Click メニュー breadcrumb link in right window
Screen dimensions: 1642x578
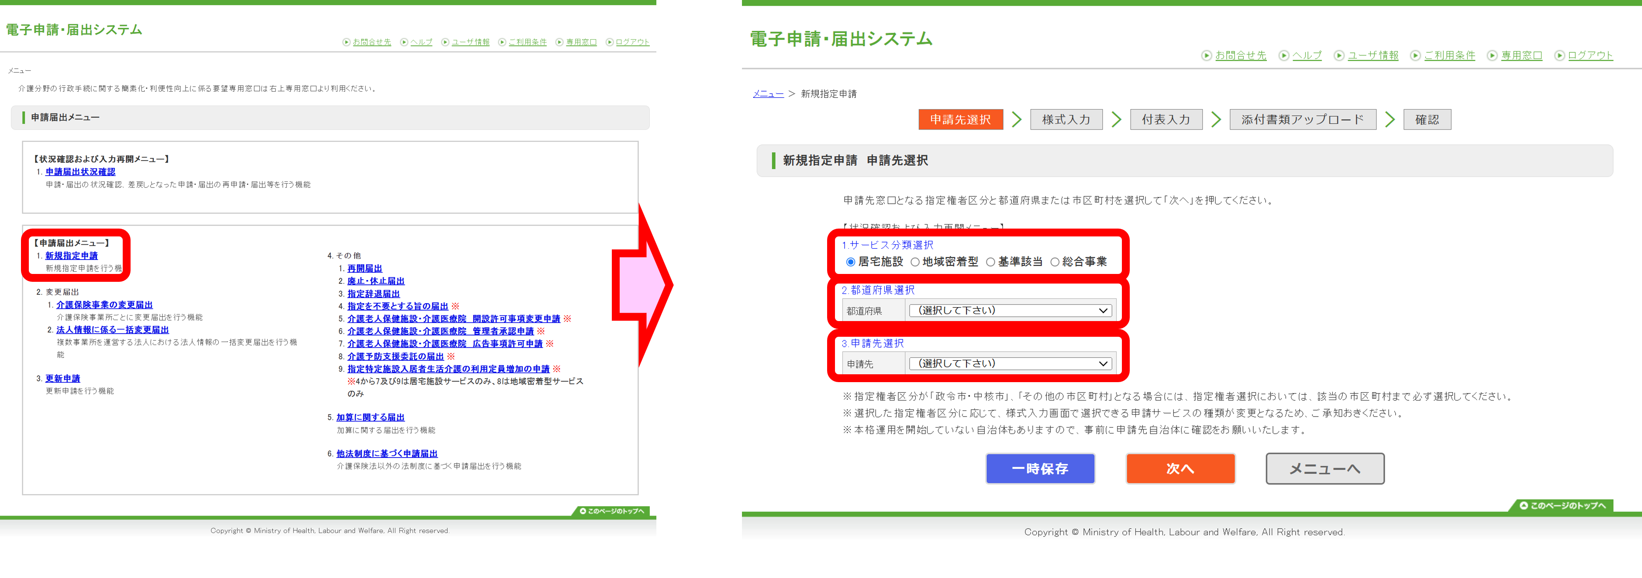(x=768, y=94)
